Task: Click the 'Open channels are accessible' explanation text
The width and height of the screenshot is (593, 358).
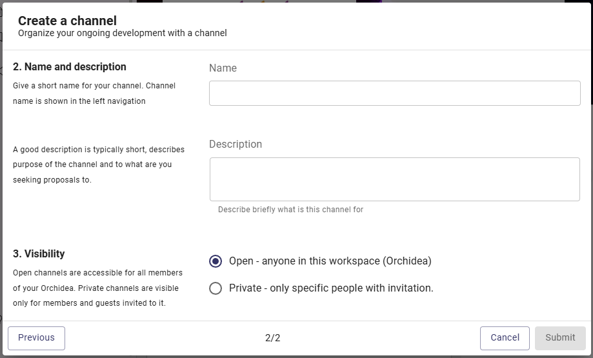Action: (97, 288)
